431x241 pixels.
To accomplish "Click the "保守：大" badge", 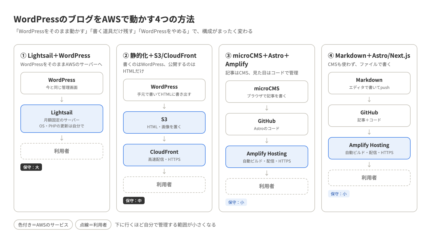I will click(31, 167).
